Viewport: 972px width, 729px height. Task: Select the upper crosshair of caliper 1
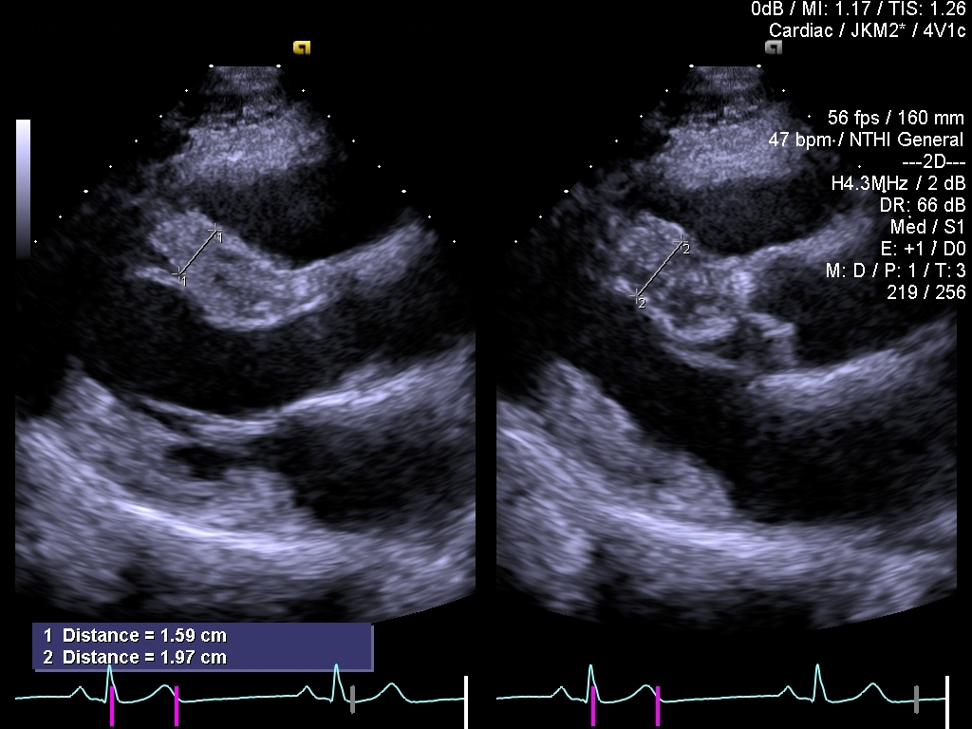pos(215,232)
